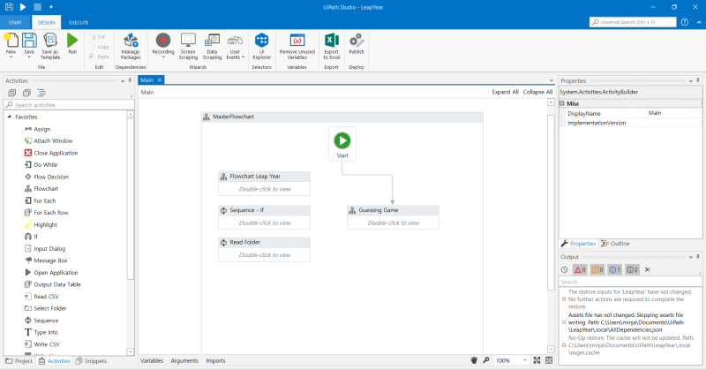Click title bar play icon
Image resolution: width=706 pixels, height=370 pixels.
(x=23, y=7)
